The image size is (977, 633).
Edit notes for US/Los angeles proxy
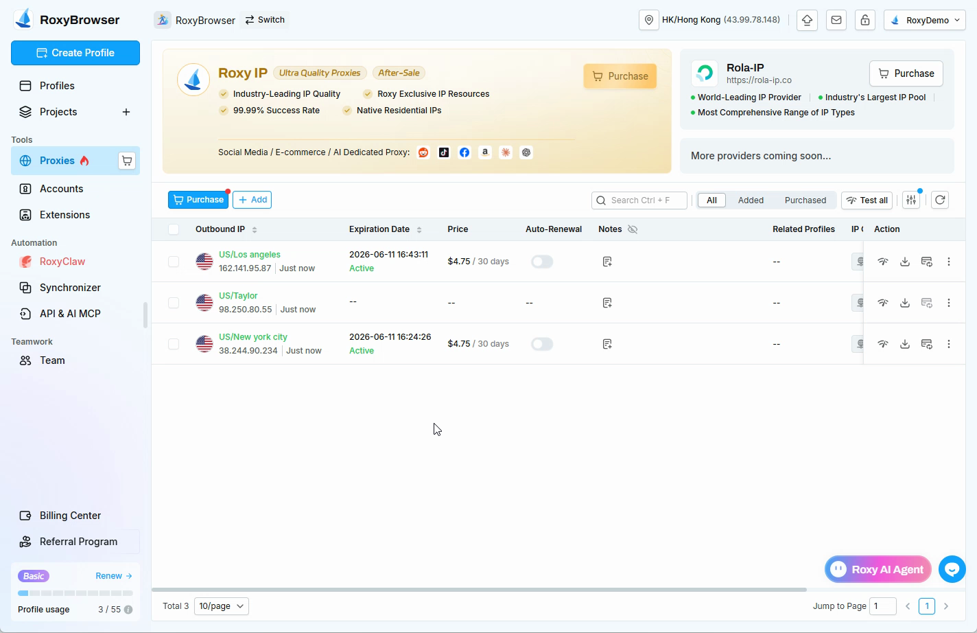click(607, 262)
